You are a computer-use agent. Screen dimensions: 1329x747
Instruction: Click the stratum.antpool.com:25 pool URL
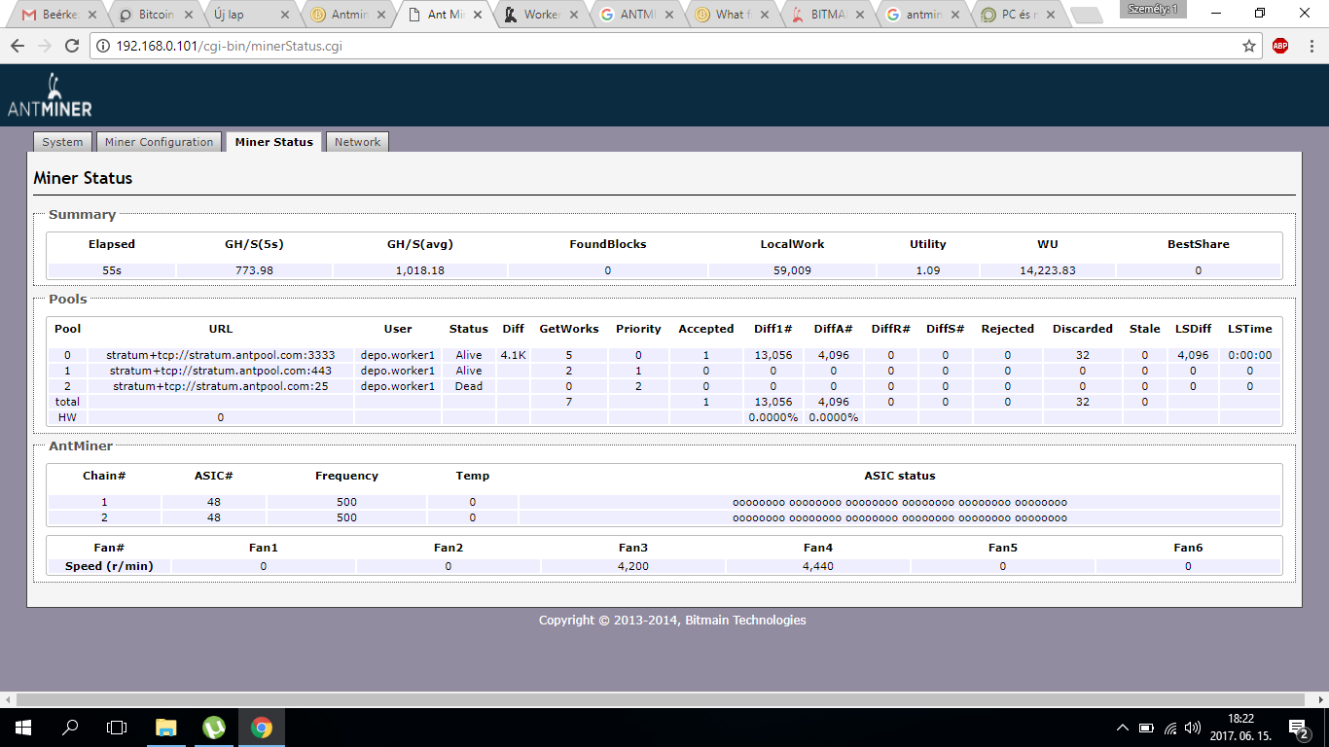[x=220, y=386]
